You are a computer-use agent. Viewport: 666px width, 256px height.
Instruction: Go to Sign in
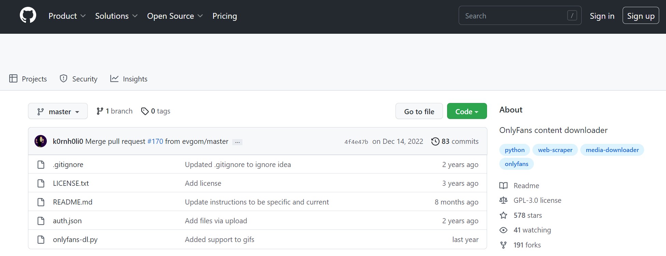[602, 16]
